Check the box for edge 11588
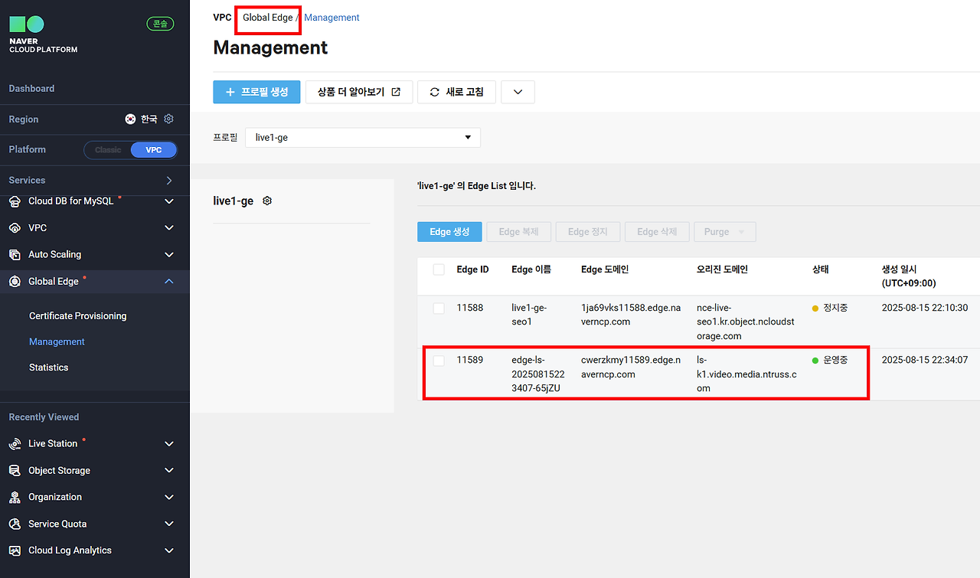 coord(439,308)
